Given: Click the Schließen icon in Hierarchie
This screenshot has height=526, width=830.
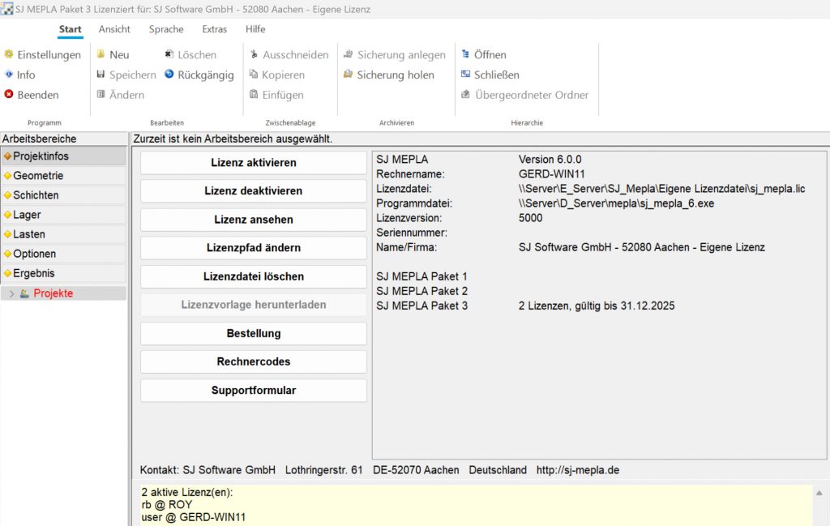Looking at the screenshot, I should [x=466, y=75].
